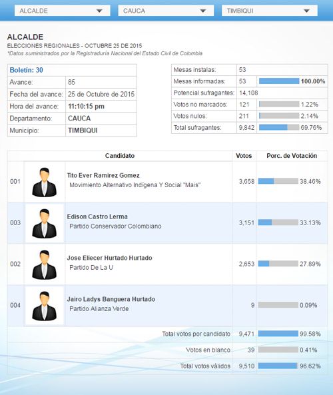Click Partido Alianza Verde party text

pos(99,309)
